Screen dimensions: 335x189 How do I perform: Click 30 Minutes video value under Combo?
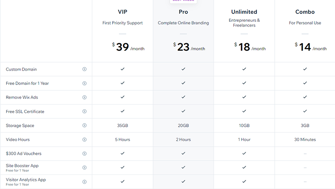tap(305, 140)
